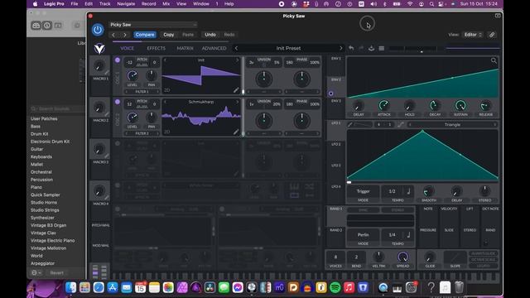This screenshot has height=298, width=530.
Task: Click the OSC 1 Level knob
Action: coord(132,75)
